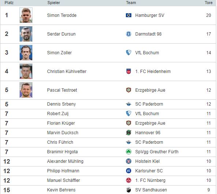Open Simon Terodde's player photo

(x=26, y=15)
